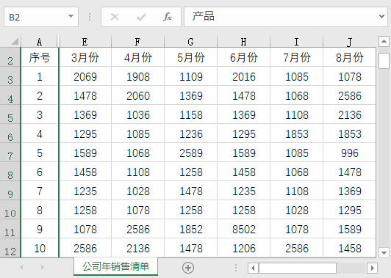Screen dimensions: 391x278
Task: Open the Insert Function fx dialog
Action: [x=168, y=17]
